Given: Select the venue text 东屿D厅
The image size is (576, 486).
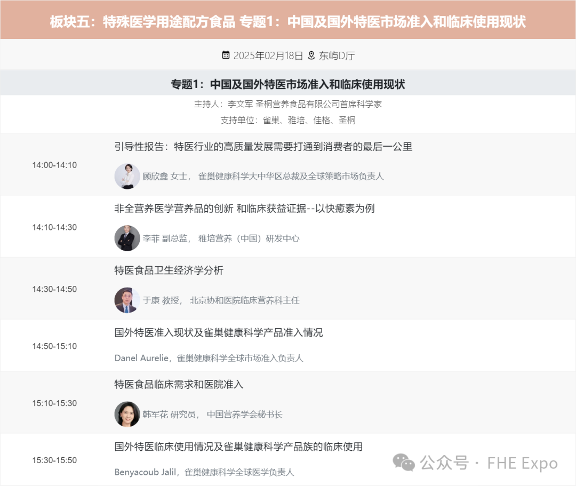Looking at the screenshot, I should point(337,55).
